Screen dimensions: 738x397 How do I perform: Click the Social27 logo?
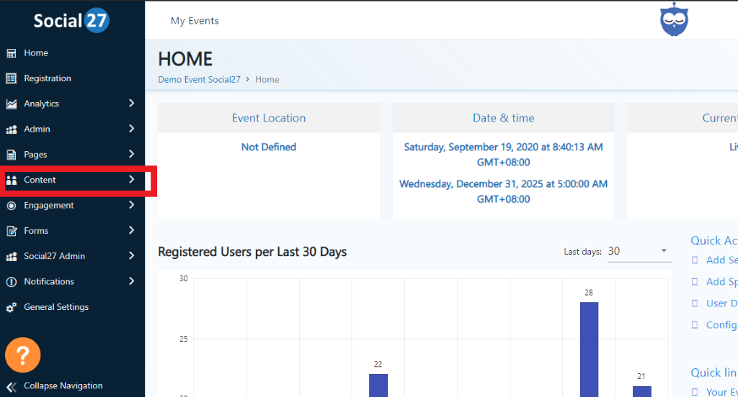click(71, 21)
